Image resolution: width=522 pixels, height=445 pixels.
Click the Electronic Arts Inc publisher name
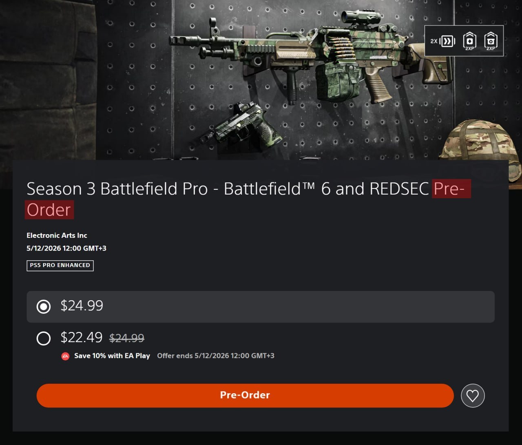pyautogui.click(x=57, y=235)
